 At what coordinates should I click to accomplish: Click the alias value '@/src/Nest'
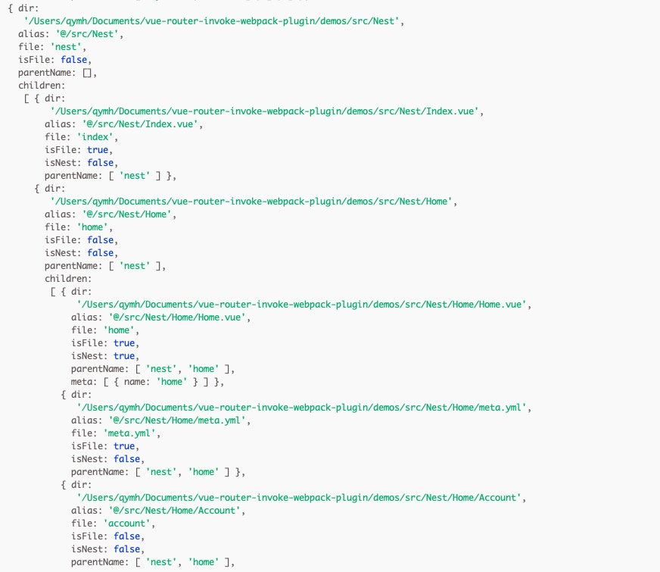click(x=87, y=34)
